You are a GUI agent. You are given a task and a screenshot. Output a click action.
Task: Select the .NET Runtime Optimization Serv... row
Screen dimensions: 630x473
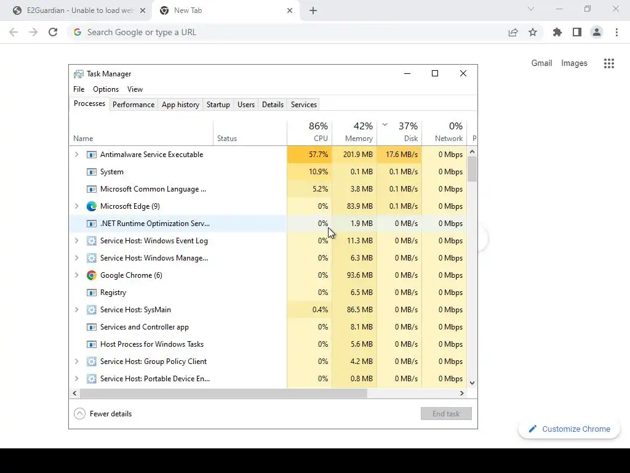coord(268,223)
